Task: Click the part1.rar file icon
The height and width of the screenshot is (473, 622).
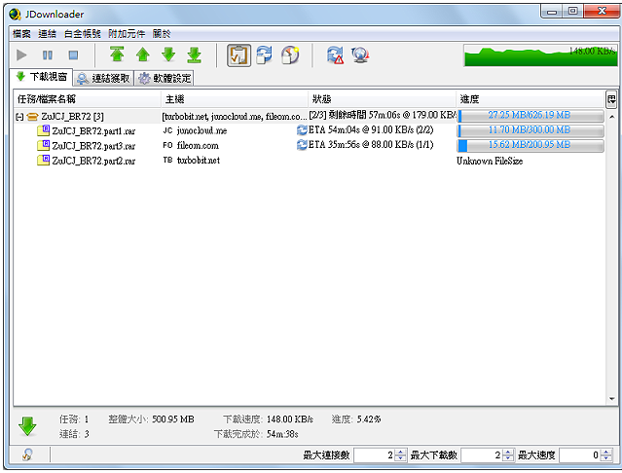Action: coord(43,130)
